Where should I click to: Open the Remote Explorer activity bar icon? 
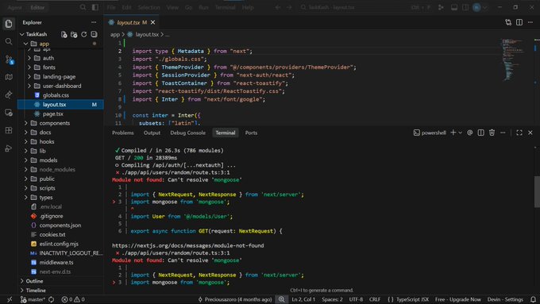coord(9,113)
